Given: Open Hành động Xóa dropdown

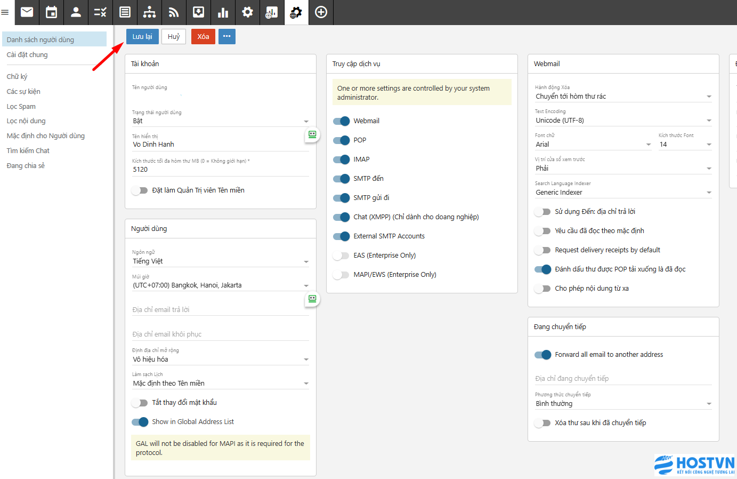Looking at the screenshot, I should click(x=623, y=97).
